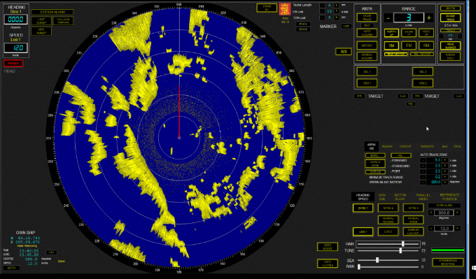Click the System Alarm indicator
Image resolution: width=476 pixels, height=279 pixels.
[x=52, y=12]
